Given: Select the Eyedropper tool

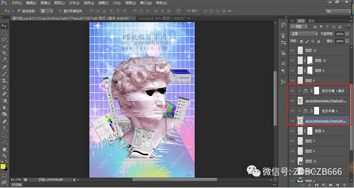Looking at the screenshot, I should 5,60.
